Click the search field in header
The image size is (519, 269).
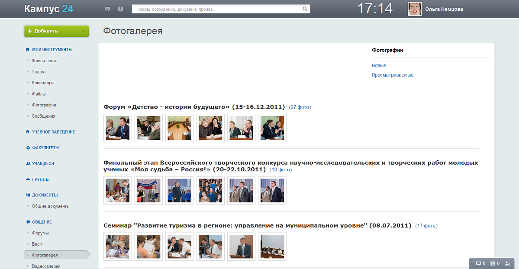(x=216, y=9)
